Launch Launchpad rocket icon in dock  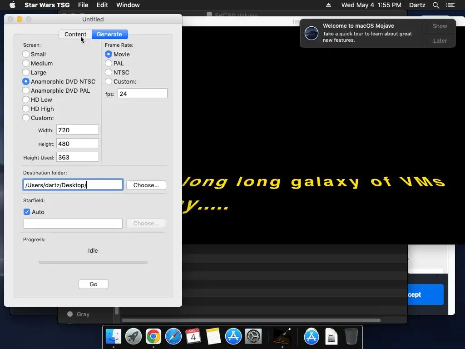[134, 337]
